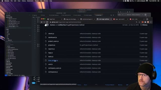Open the workspace_users.js file link

tap(55, 68)
